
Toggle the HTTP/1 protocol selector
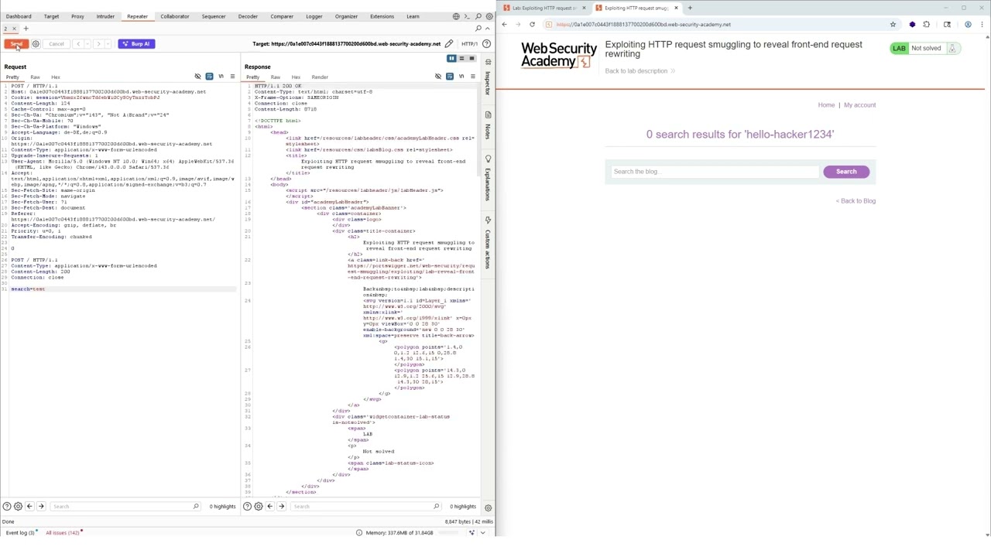469,44
